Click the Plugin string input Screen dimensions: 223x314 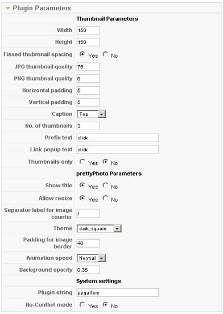pyautogui.click(x=118, y=292)
